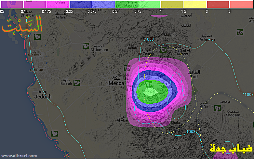This screenshot has height=159, width=254.
Task: Click the AL BAWADI district label
Action: [35, 55]
